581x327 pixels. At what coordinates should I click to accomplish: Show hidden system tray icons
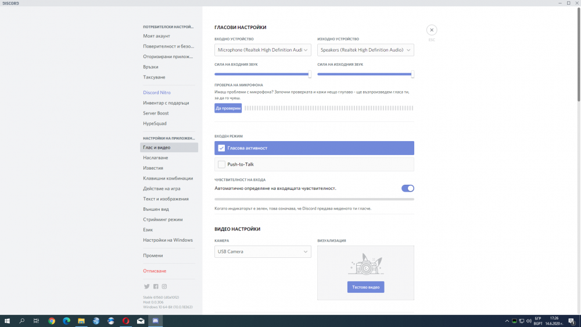click(x=507, y=321)
